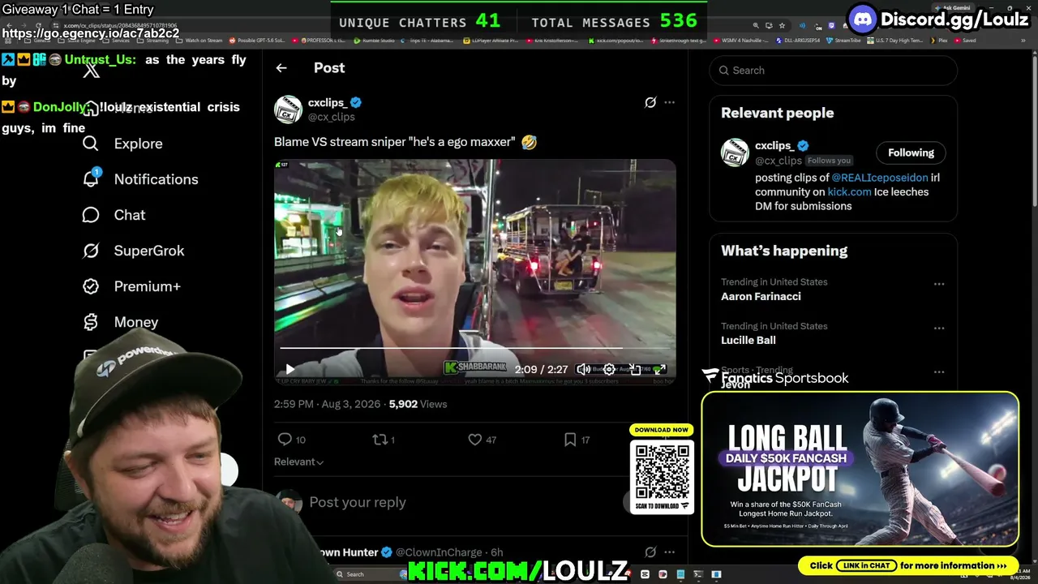
Task: Open Premium+ label in sidebar
Action: (148, 286)
